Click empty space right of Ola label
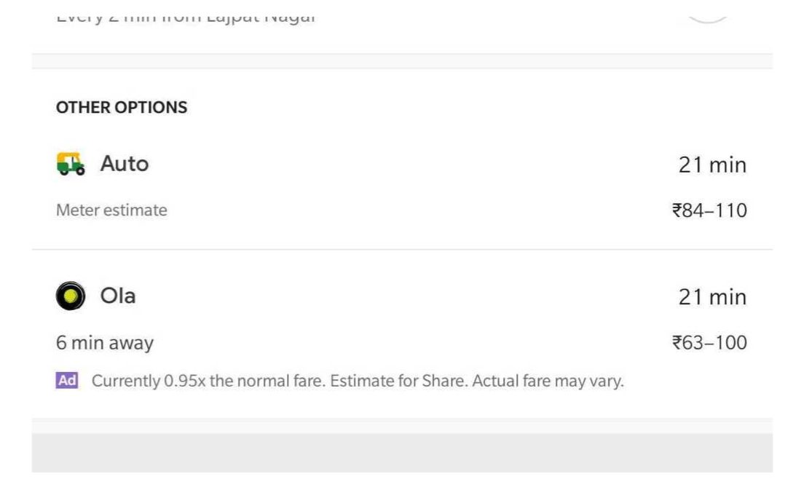 coord(401,297)
